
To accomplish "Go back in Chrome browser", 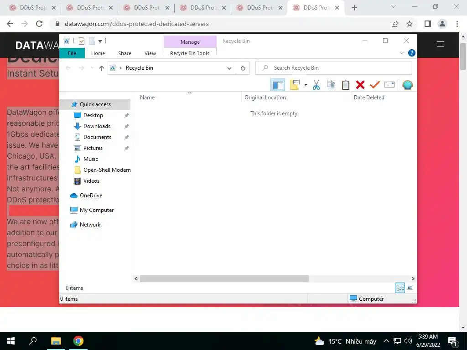I will point(10,24).
